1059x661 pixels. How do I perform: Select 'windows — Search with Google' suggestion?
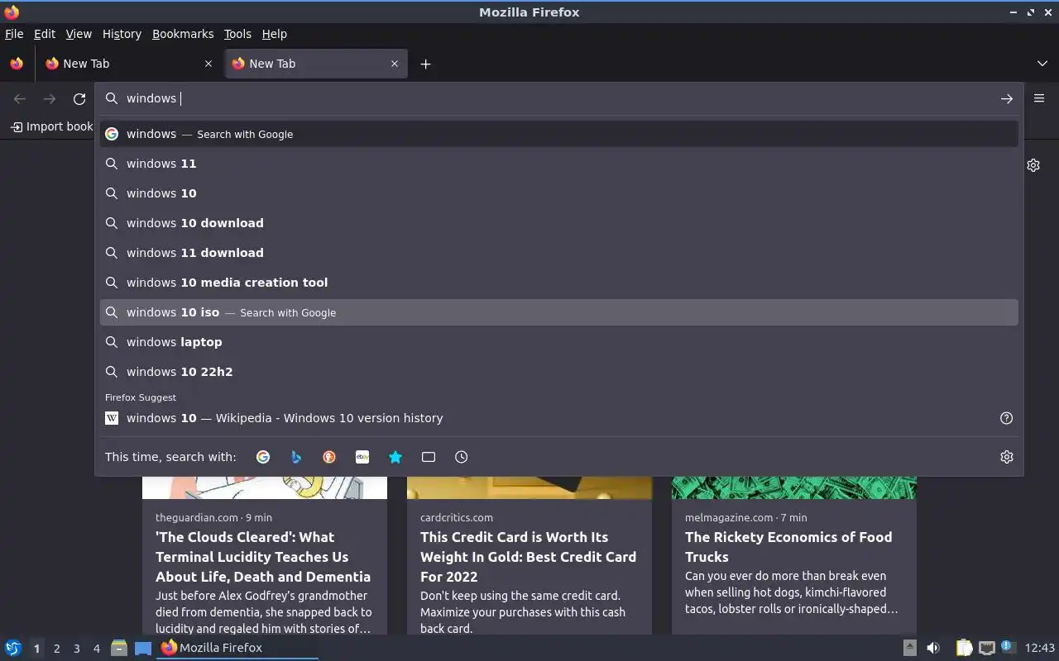coord(559,134)
